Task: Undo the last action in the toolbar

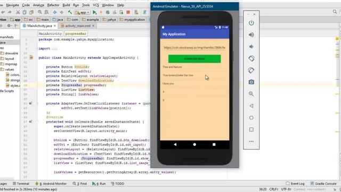Action: [3, 12]
